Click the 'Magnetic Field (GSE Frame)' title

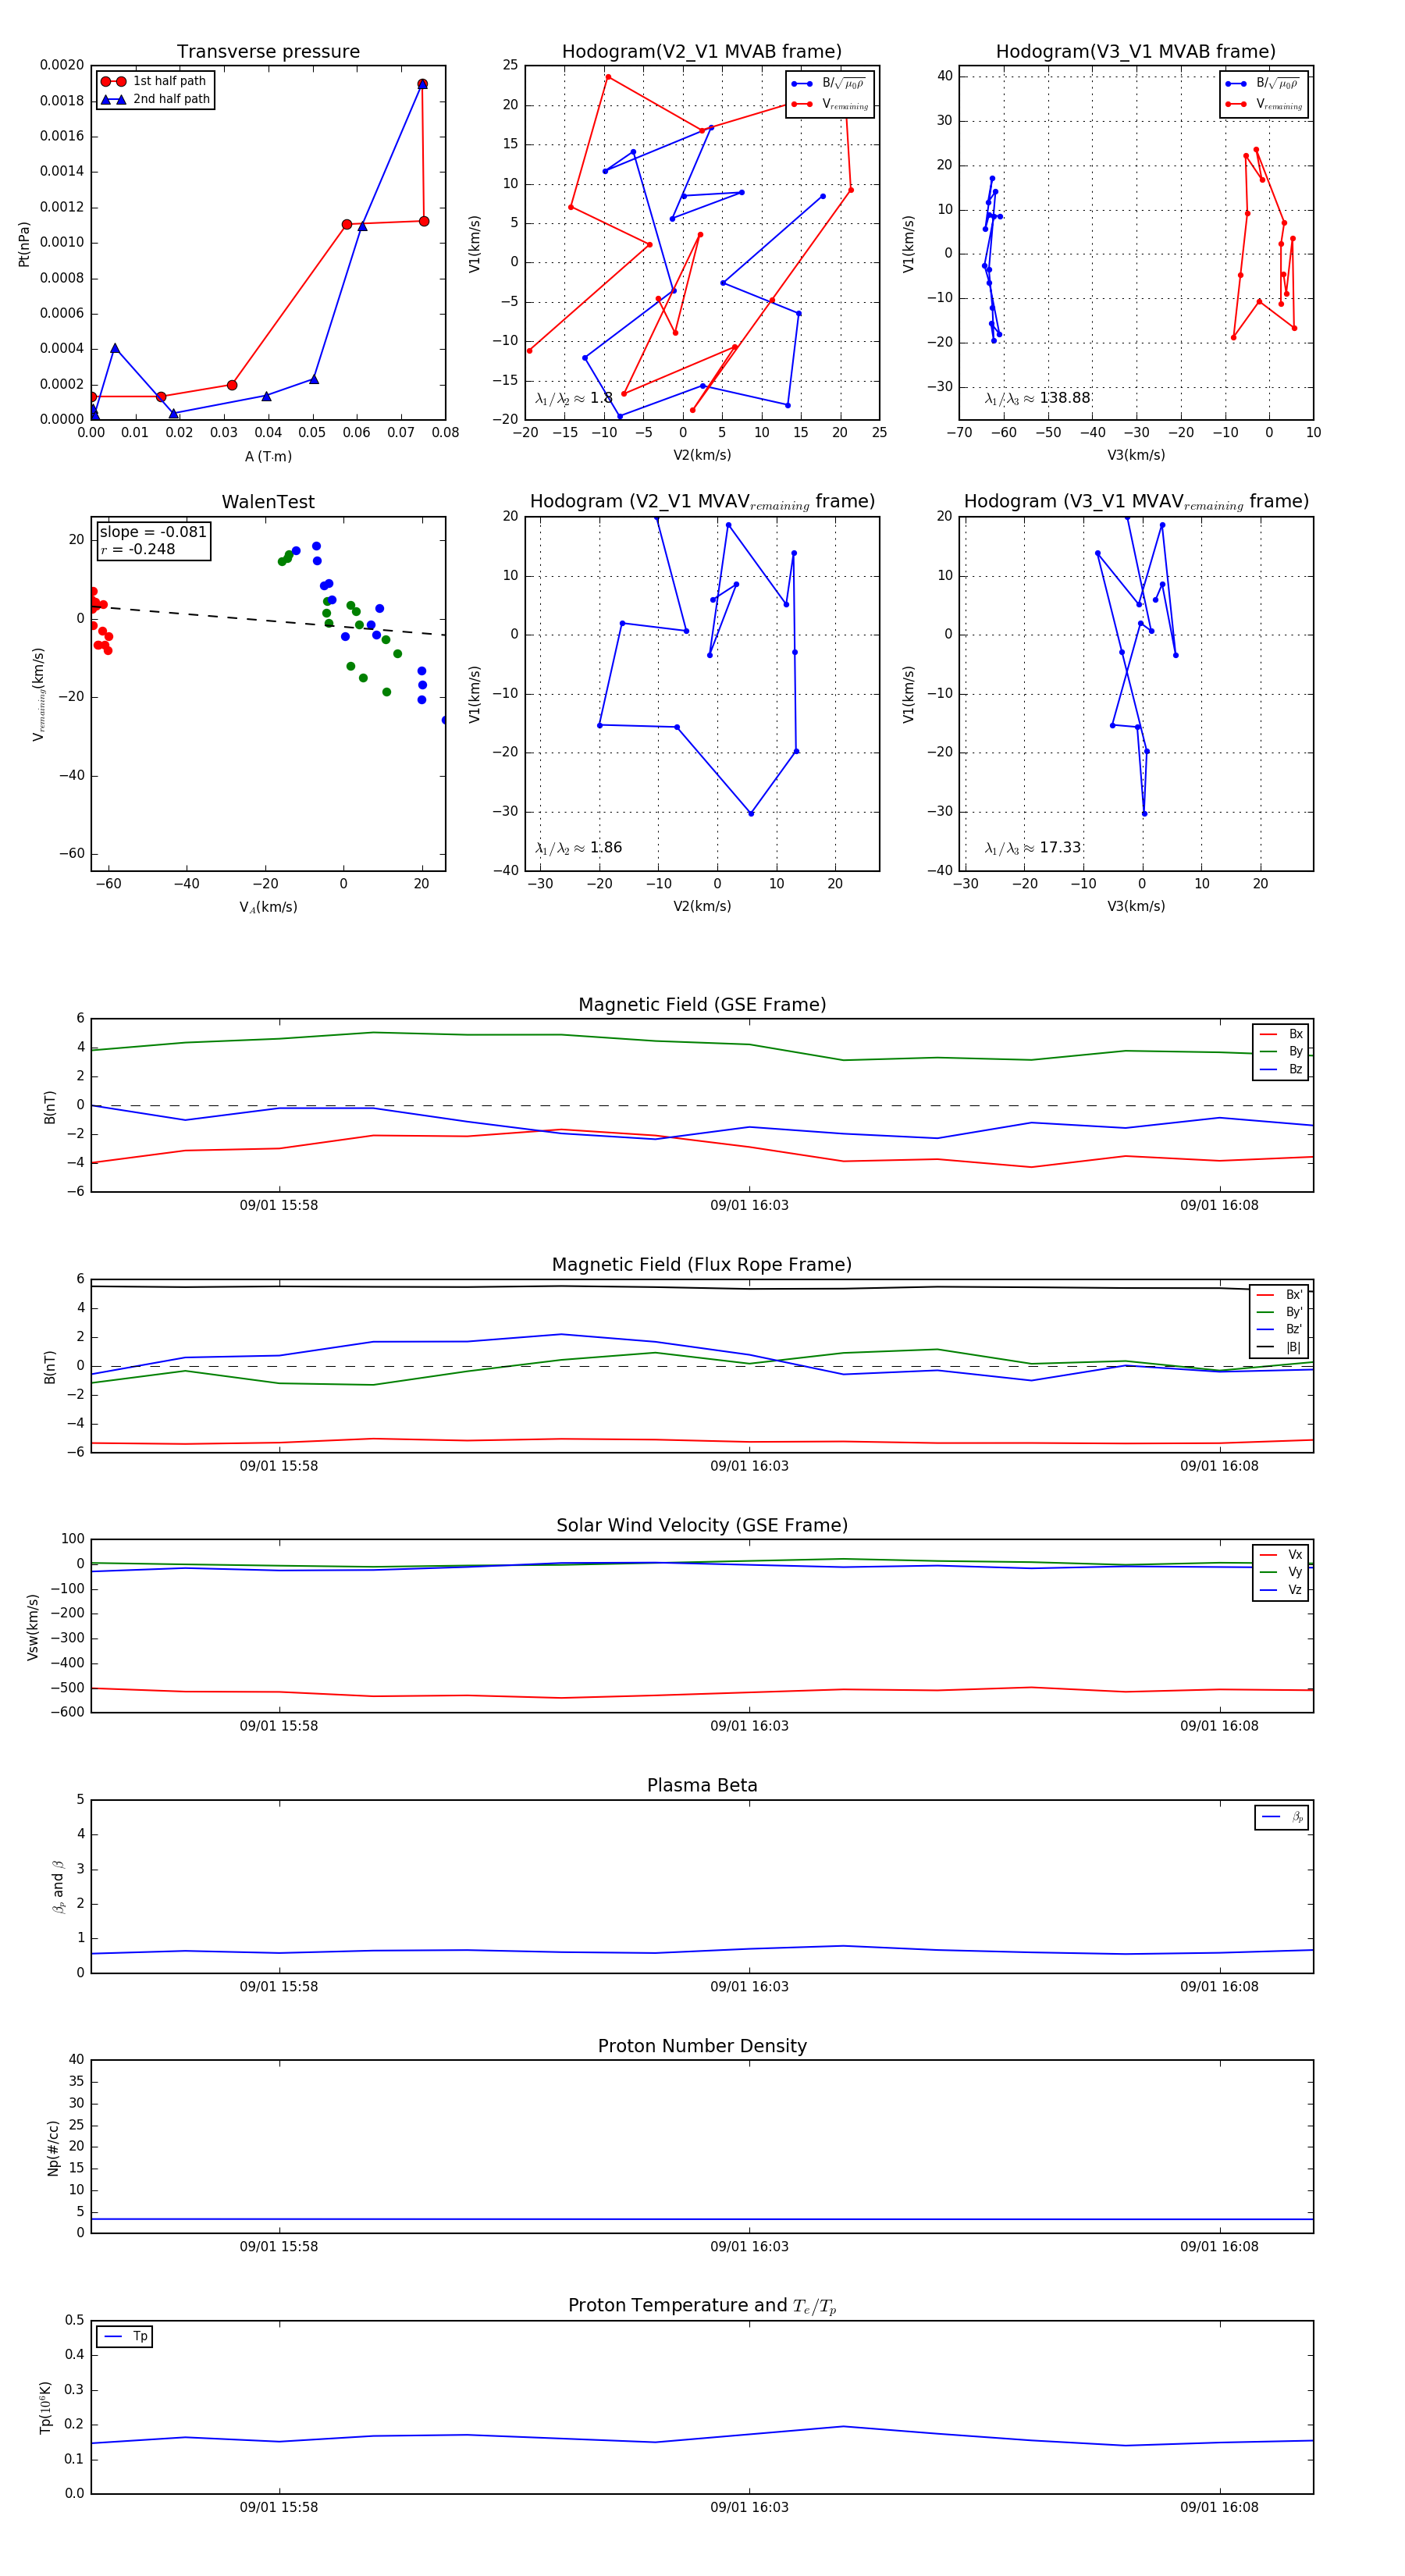(x=702, y=1005)
